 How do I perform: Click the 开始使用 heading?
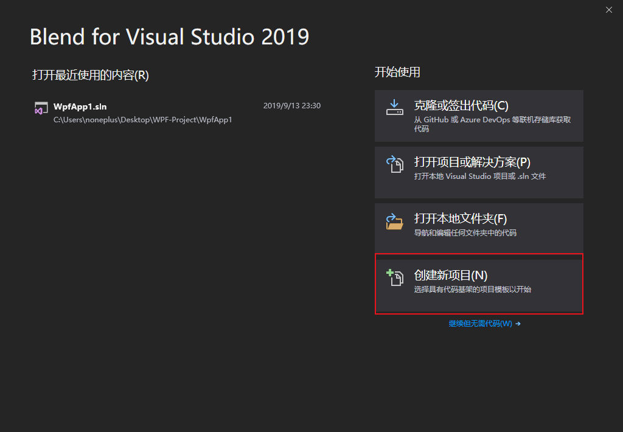pos(397,72)
